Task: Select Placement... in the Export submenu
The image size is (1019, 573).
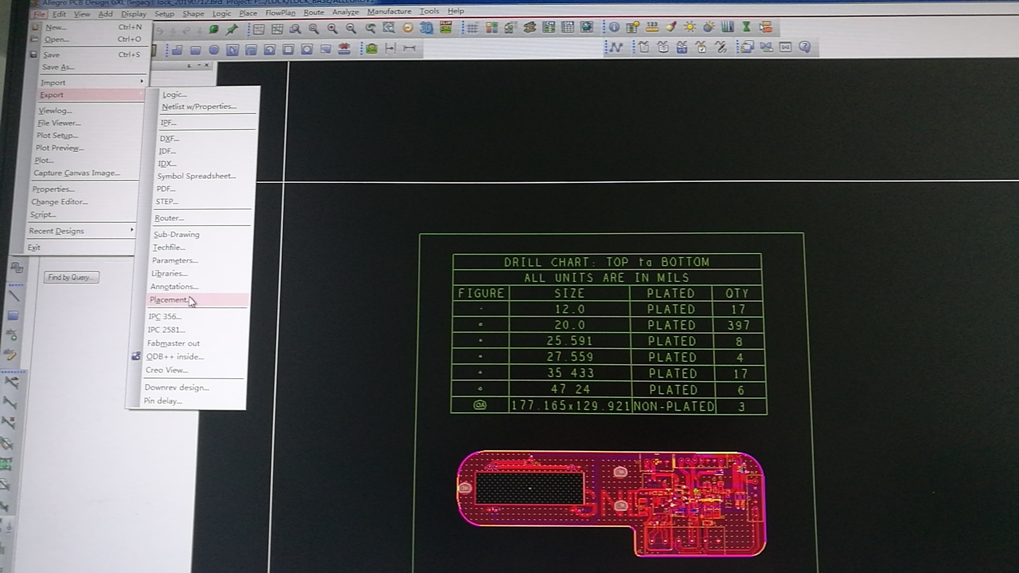Action: 169,300
